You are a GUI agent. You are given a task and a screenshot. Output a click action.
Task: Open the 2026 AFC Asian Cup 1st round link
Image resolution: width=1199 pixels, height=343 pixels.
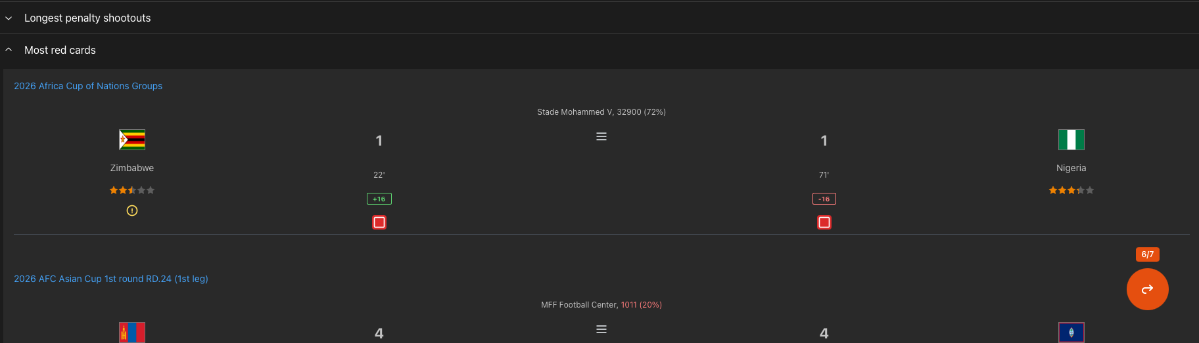coord(111,279)
